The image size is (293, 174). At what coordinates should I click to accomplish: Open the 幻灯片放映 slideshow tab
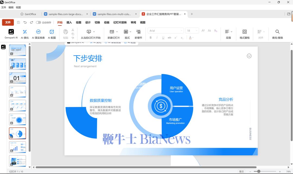pyautogui.click(x=120, y=23)
